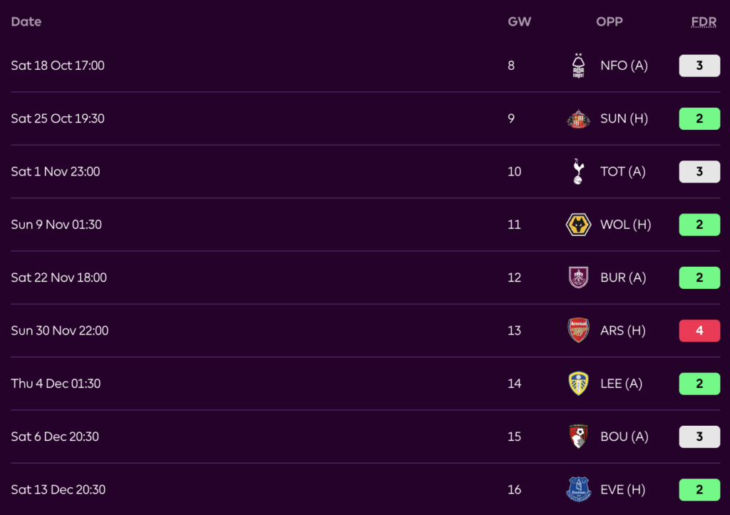Click the Date column header
Viewport: 730px width, 515px height.
tap(26, 21)
